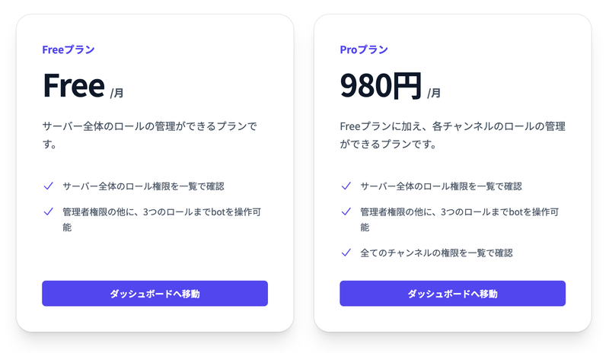Viewport: 609px width, 353px height.
Task: Click the /月 label next to 980円
Action: tap(433, 93)
